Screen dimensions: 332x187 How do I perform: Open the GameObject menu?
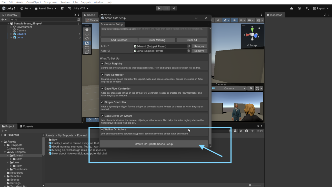pyautogui.click(x=34, y=2)
